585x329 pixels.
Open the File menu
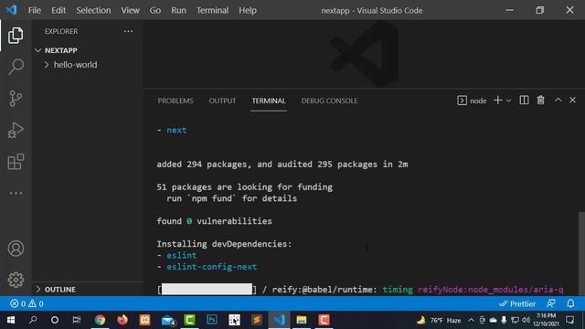tap(35, 10)
